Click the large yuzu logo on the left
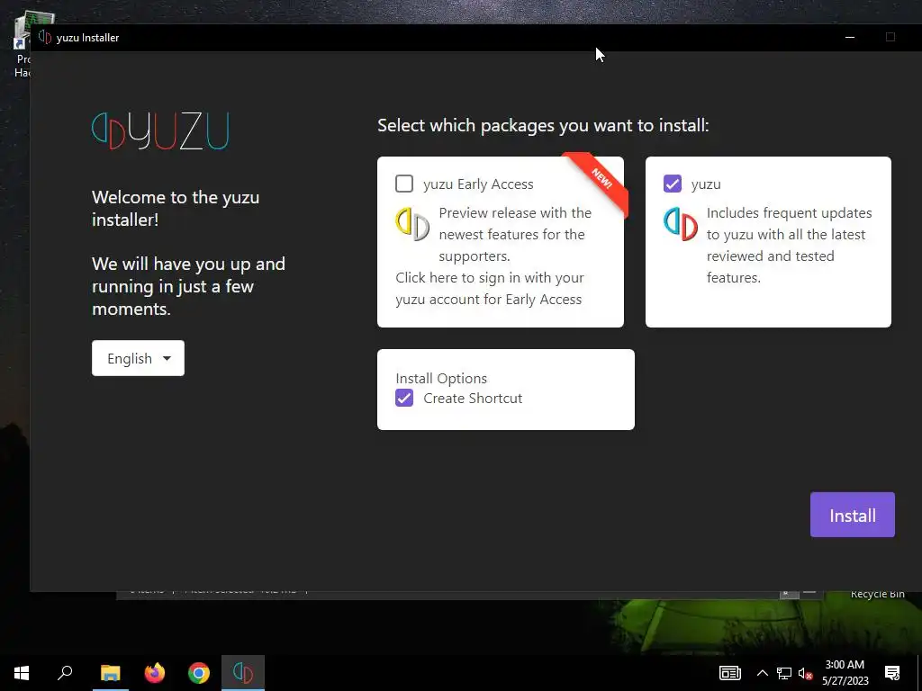The image size is (922, 691). pyautogui.click(x=160, y=130)
